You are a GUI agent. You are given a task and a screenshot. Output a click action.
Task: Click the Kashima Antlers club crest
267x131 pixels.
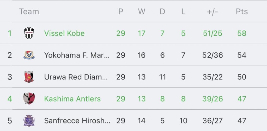point(29,99)
